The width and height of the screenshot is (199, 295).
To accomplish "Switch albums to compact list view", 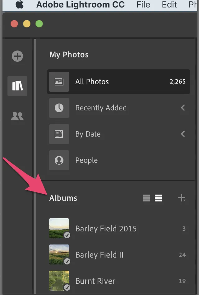I will pyautogui.click(x=146, y=198).
